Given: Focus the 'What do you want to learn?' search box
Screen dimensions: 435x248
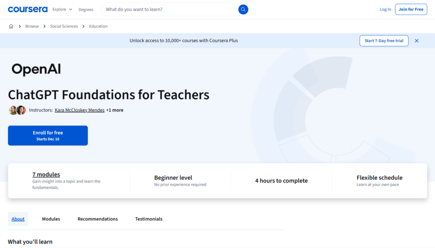Looking at the screenshot, I should pyautogui.click(x=170, y=9).
